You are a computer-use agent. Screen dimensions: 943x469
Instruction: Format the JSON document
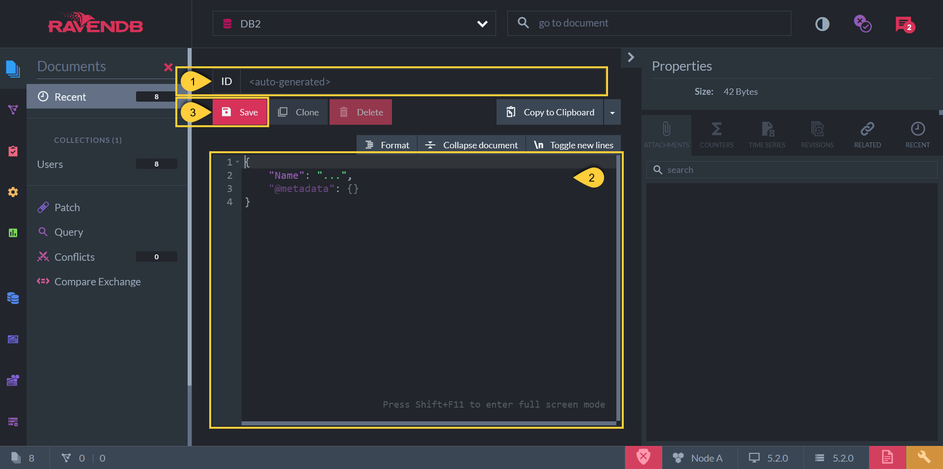click(387, 145)
